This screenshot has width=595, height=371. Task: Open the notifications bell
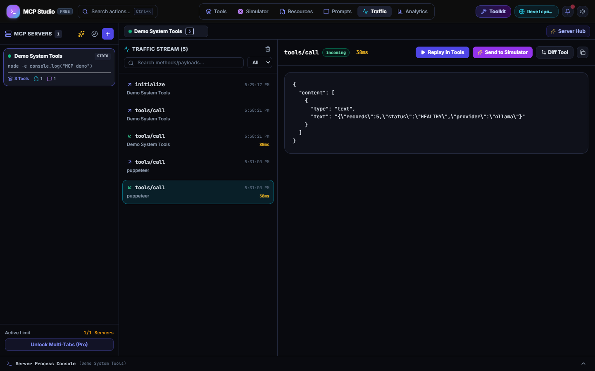[x=568, y=12]
